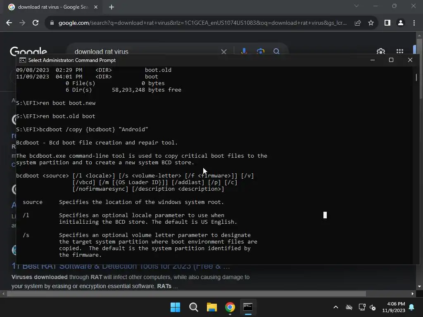This screenshot has width=423, height=317.
Task: Open 11 Best RAT Software search result
Action: (x=121, y=267)
